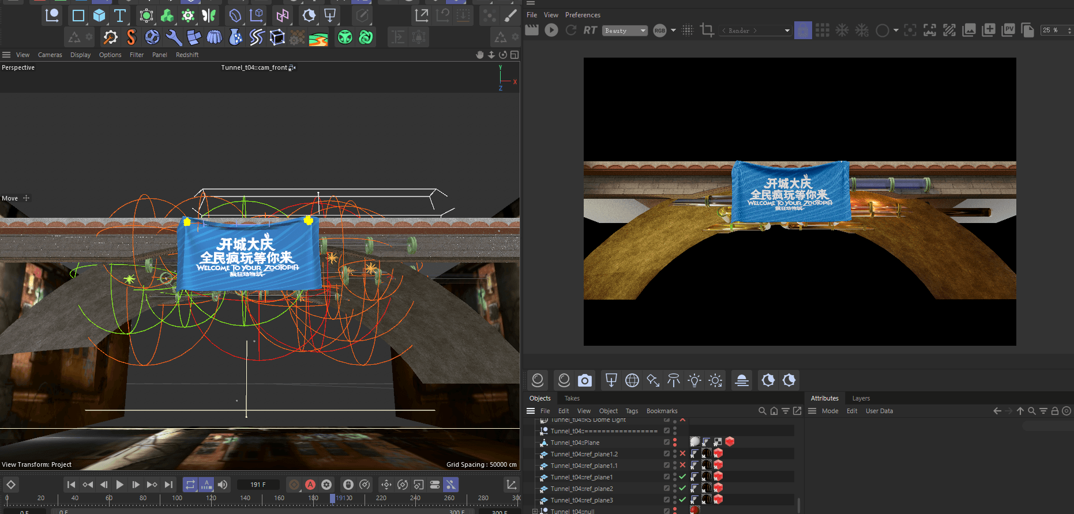Click the snapshot add-image icon

coord(989,30)
